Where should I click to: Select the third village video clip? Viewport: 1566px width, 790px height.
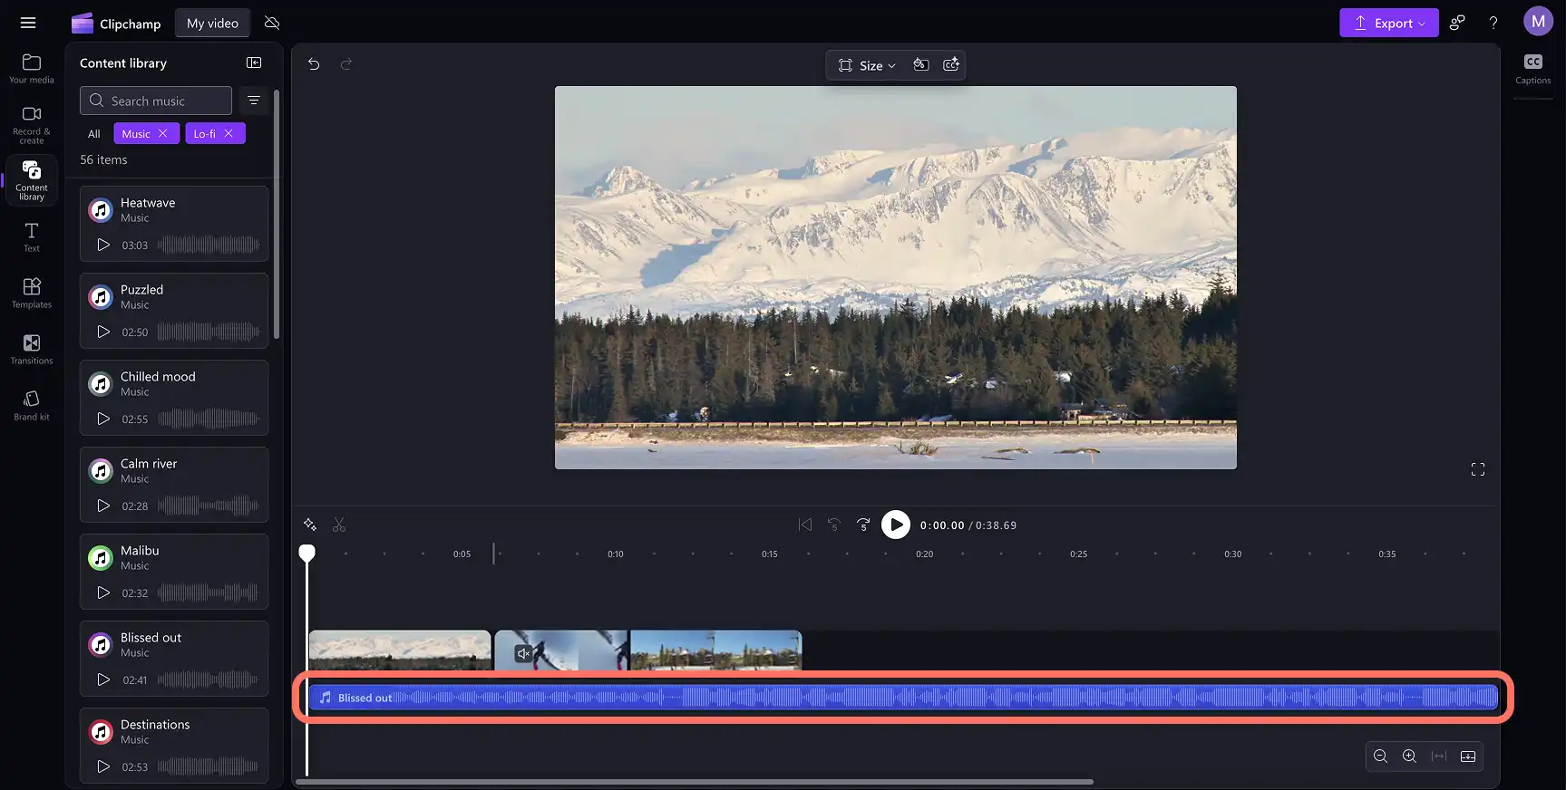(716, 650)
